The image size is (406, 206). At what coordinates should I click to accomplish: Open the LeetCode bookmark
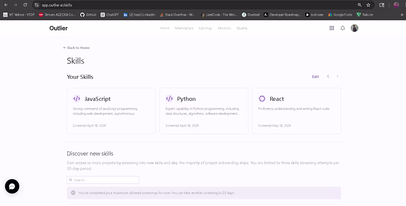click(219, 15)
